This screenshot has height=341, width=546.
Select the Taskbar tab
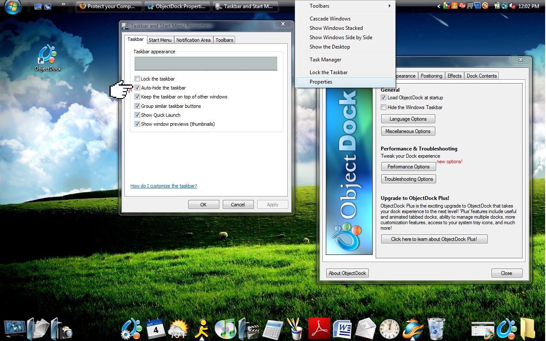(x=135, y=39)
